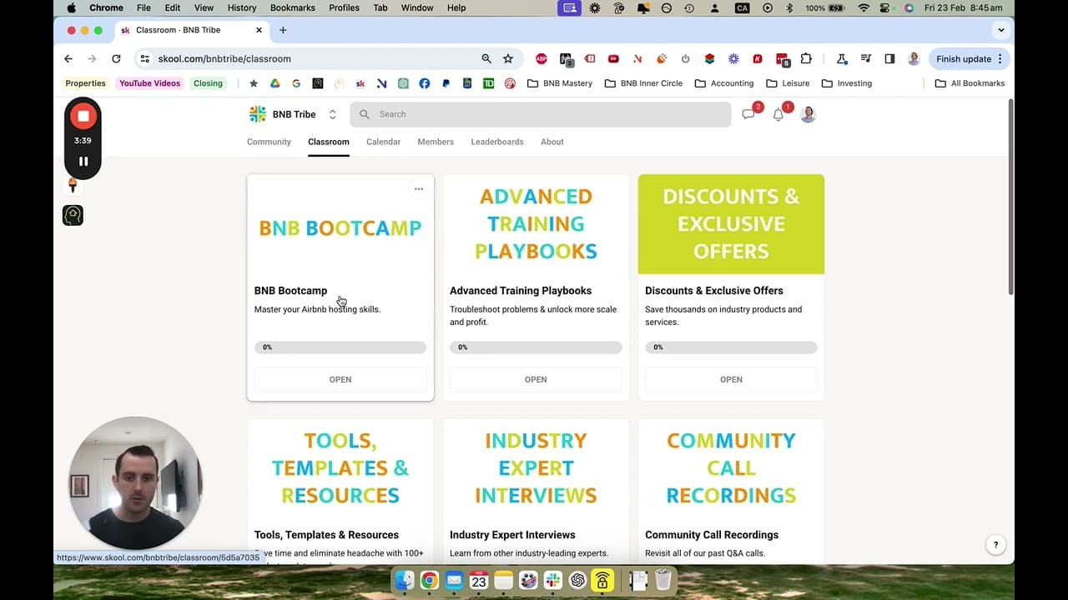Open the Industry Expert Interviews thumbnail

point(536,468)
